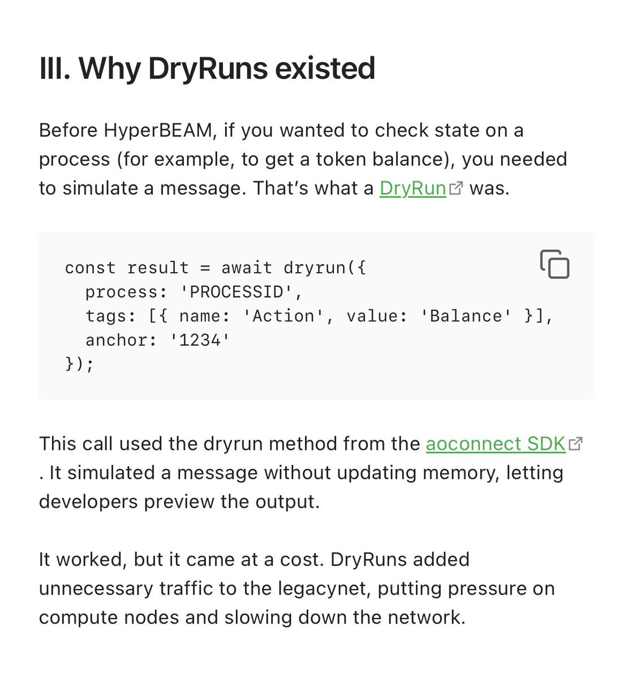
Task: Click the code line starting with 'tags:'
Action: [x=319, y=316]
